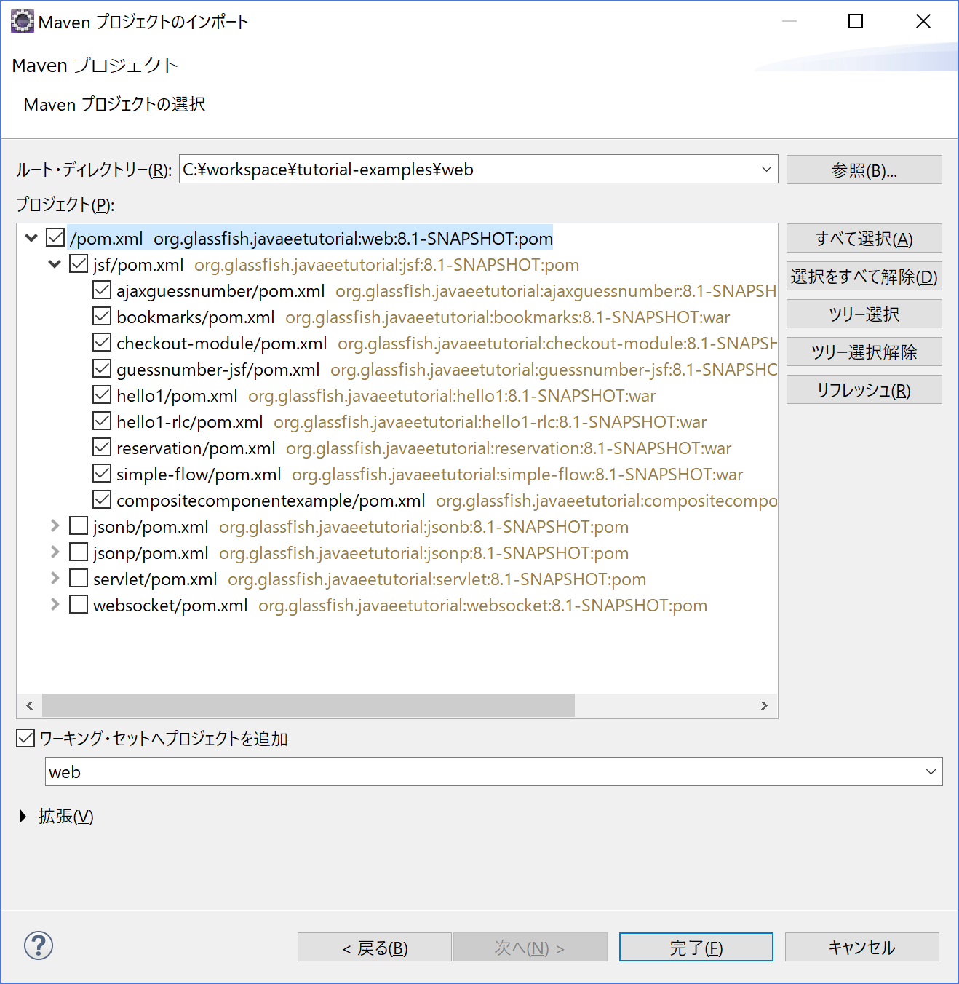Screen dimensions: 959x984
Task: Maximize the Maven import dialog window
Action: click(856, 21)
